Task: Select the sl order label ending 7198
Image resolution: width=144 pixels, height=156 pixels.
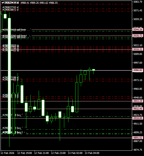Action: (x=11, y=77)
